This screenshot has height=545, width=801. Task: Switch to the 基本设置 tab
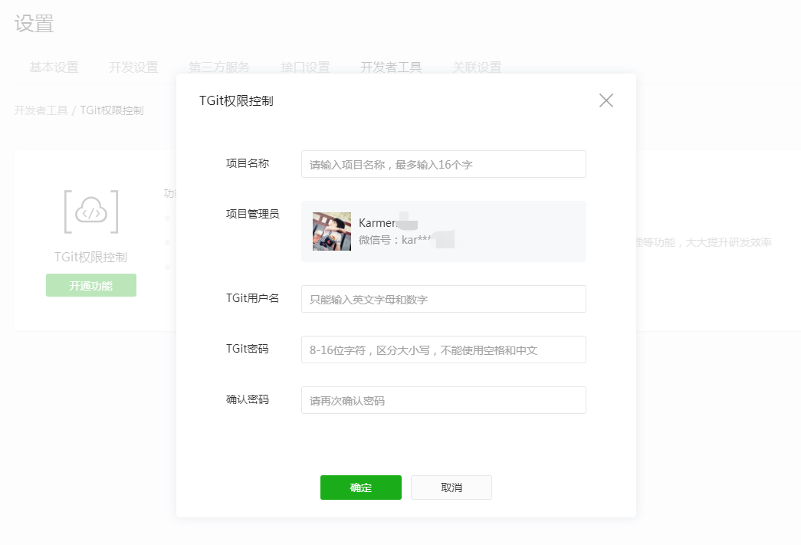(54, 67)
